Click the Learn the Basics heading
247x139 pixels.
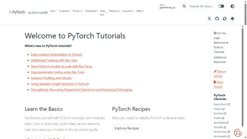pos(44,109)
